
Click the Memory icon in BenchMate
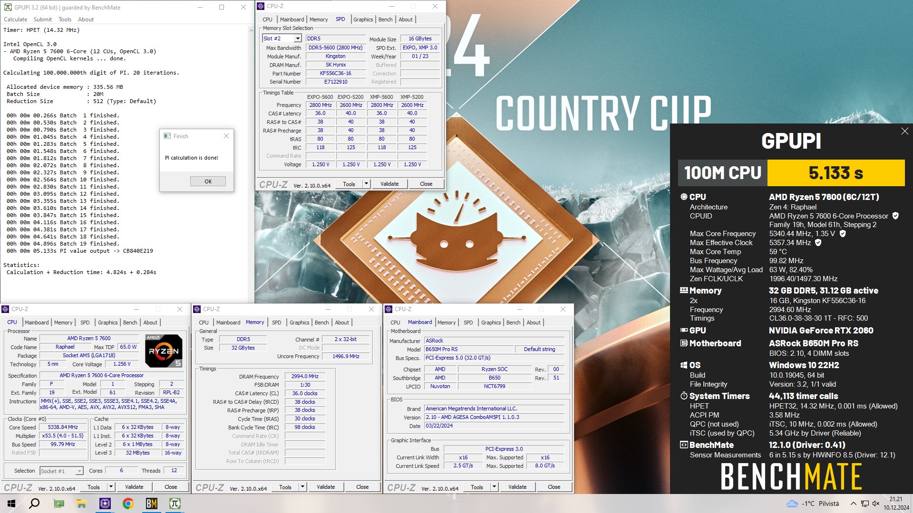click(684, 290)
